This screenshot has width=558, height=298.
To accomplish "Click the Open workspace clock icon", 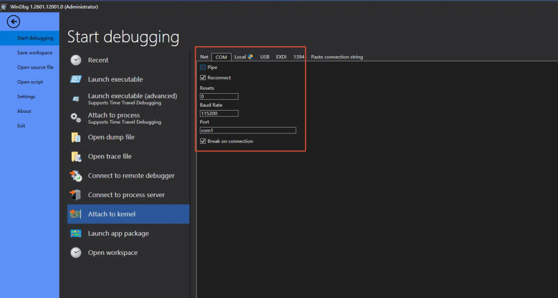I will (76, 252).
